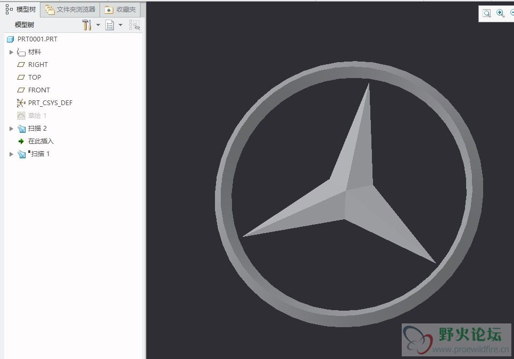The image size is (514, 359).
Task: Select the 扫描 2 sweep feature
Action: point(37,129)
